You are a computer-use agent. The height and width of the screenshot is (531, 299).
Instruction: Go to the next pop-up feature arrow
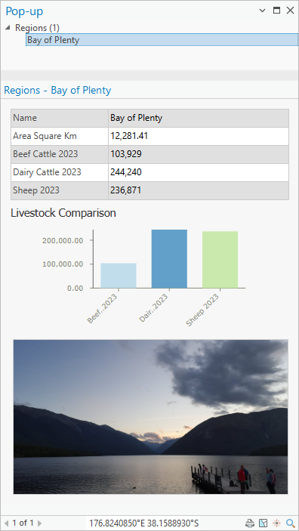pos(39,523)
